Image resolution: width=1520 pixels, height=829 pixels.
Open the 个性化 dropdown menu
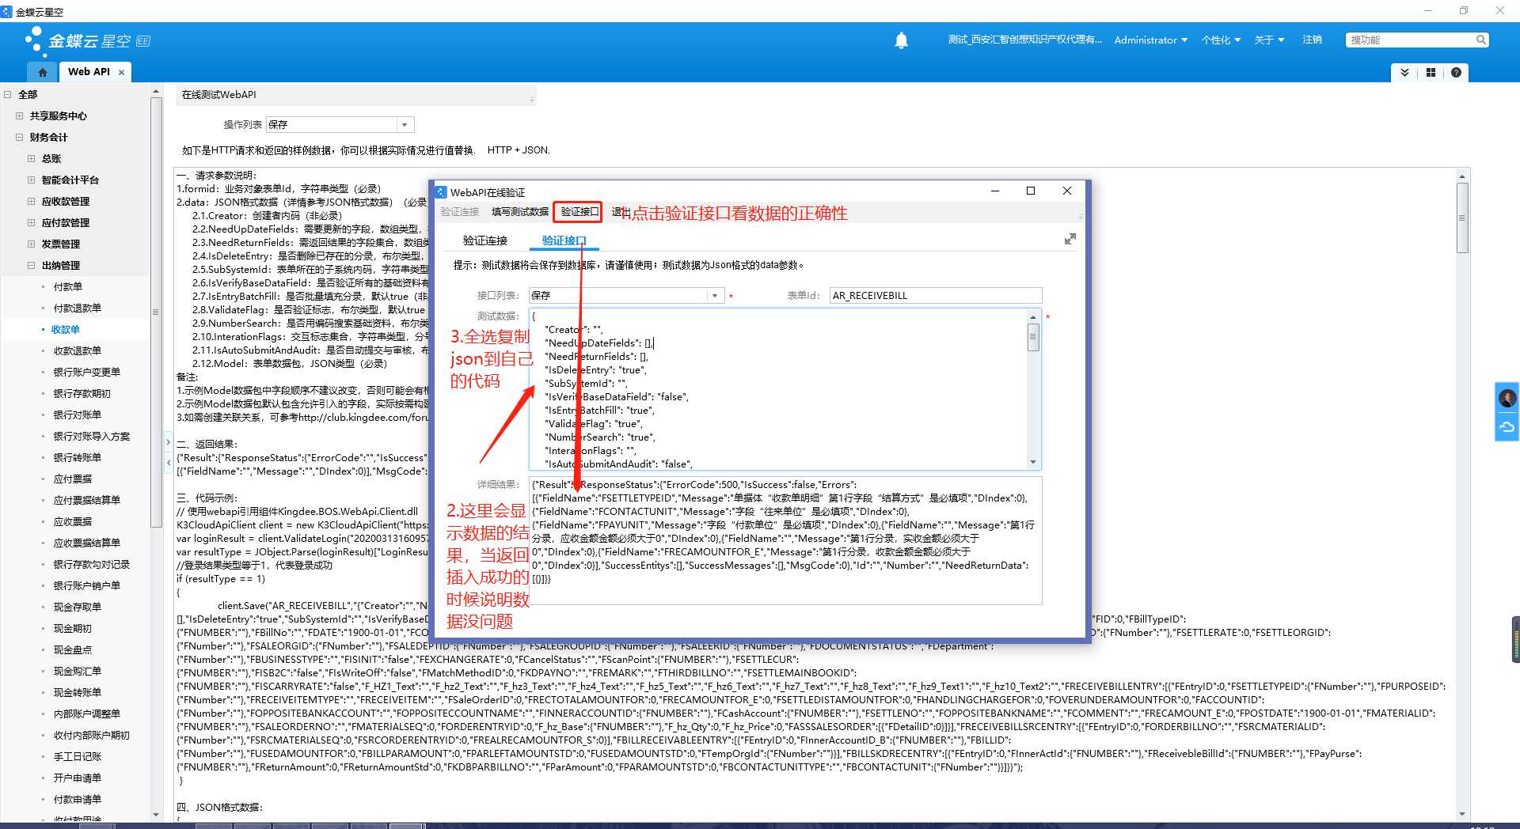point(1220,40)
